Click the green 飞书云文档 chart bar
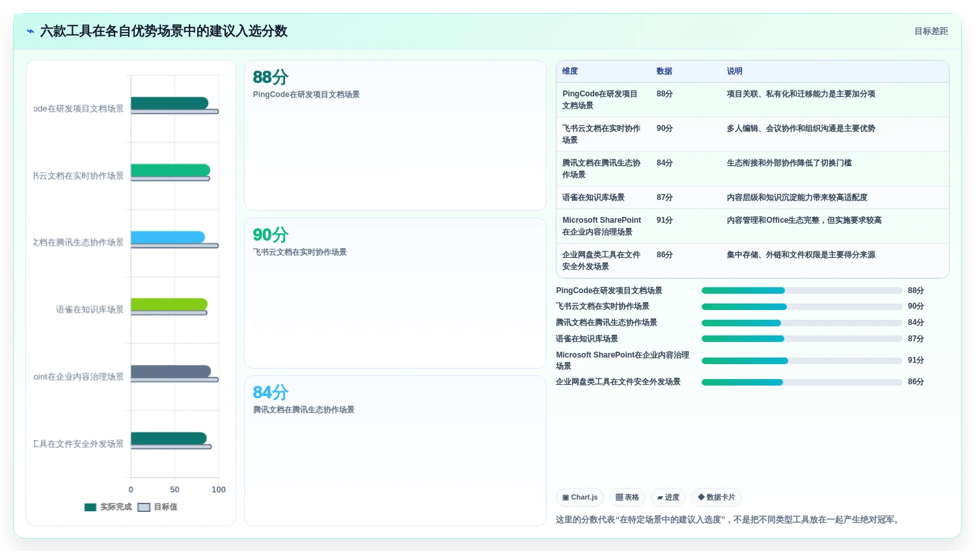975x551 pixels. (x=171, y=170)
